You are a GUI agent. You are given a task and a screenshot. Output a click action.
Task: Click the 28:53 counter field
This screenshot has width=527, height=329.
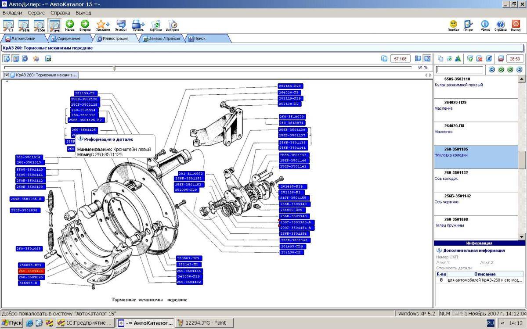(x=515, y=58)
